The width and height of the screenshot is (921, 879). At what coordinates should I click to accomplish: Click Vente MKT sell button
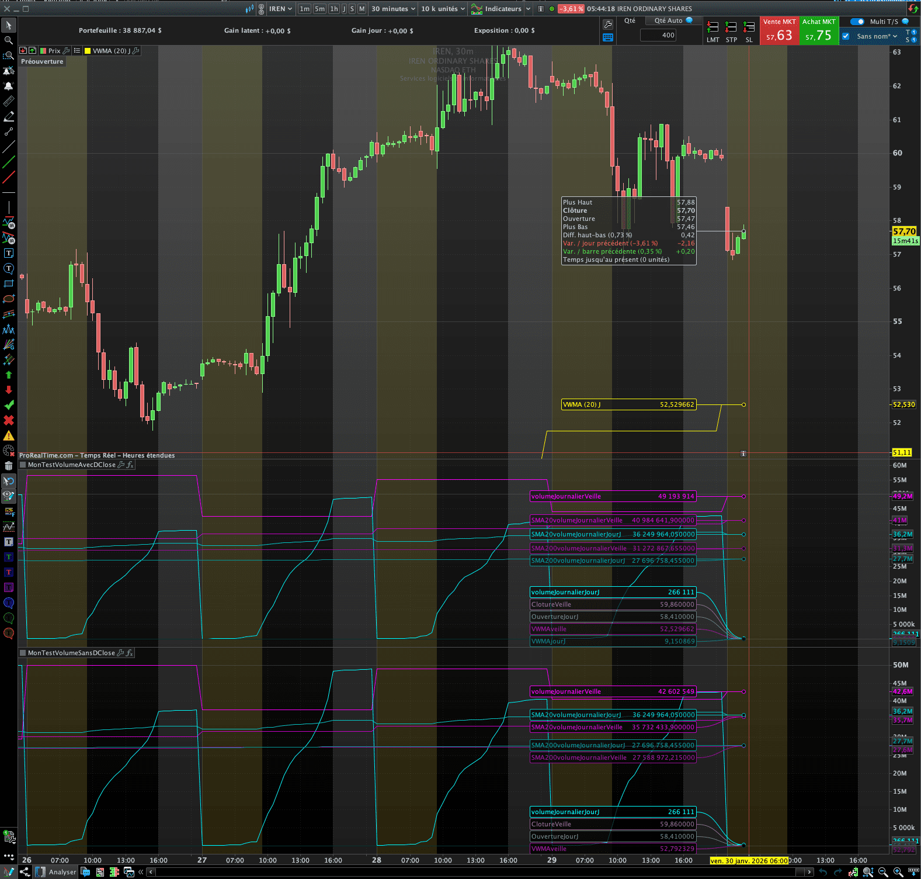point(779,30)
